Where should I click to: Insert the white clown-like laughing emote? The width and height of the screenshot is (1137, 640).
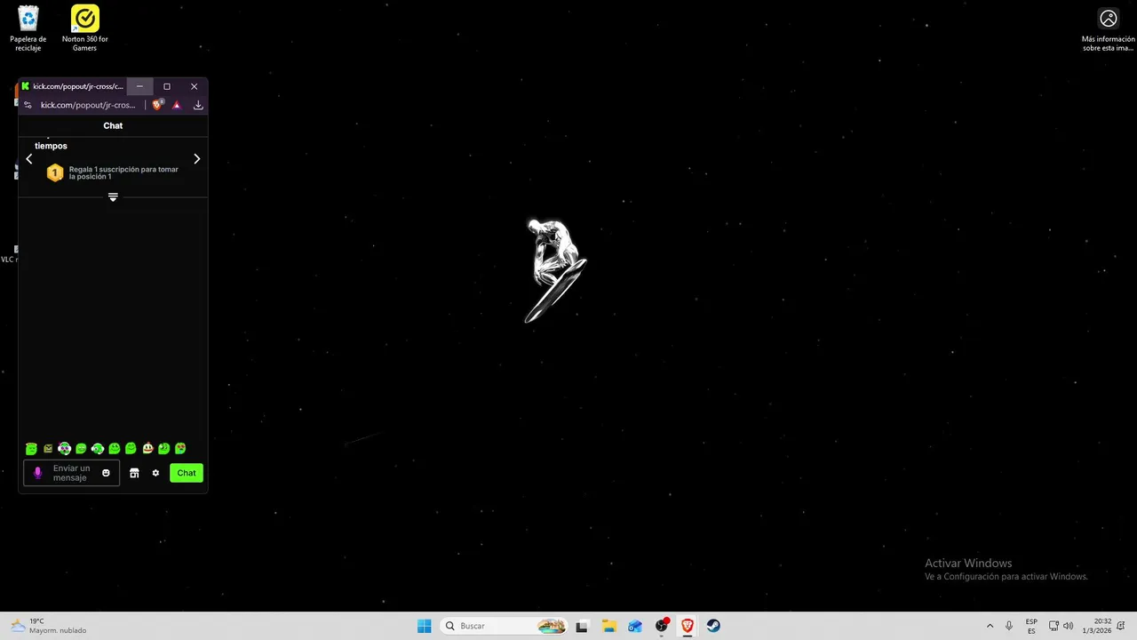[147, 449]
